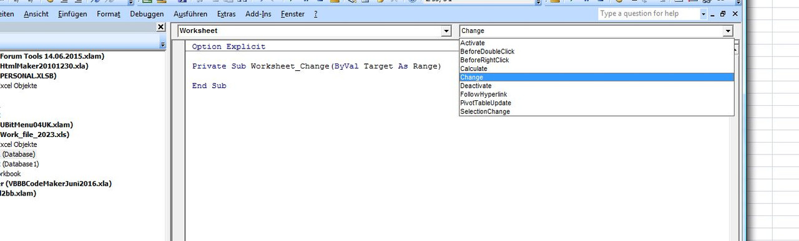Viewport: 799px width, 241px height.
Task: Select HtmlMaker20101230.xla project
Action: coord(44,66)
